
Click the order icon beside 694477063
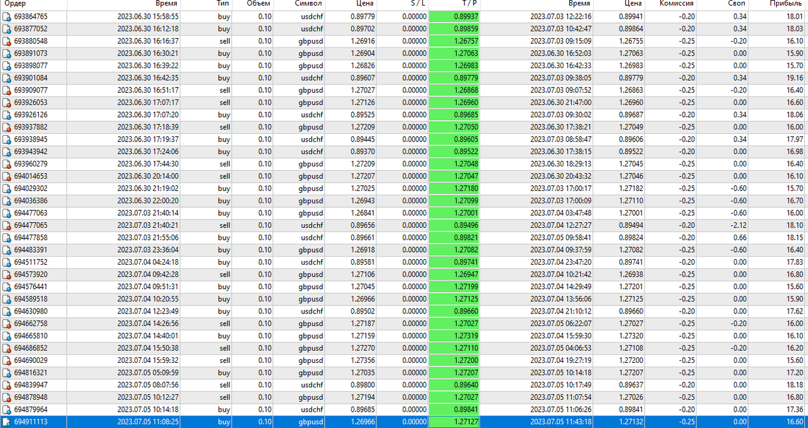tap(7, 213)
